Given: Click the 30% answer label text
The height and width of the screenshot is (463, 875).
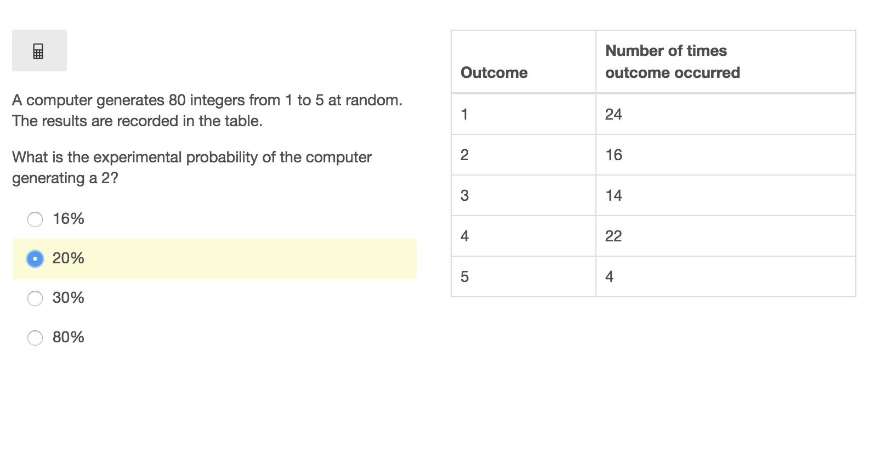Looking at the screenshot, I should click(x=69, y=298).
